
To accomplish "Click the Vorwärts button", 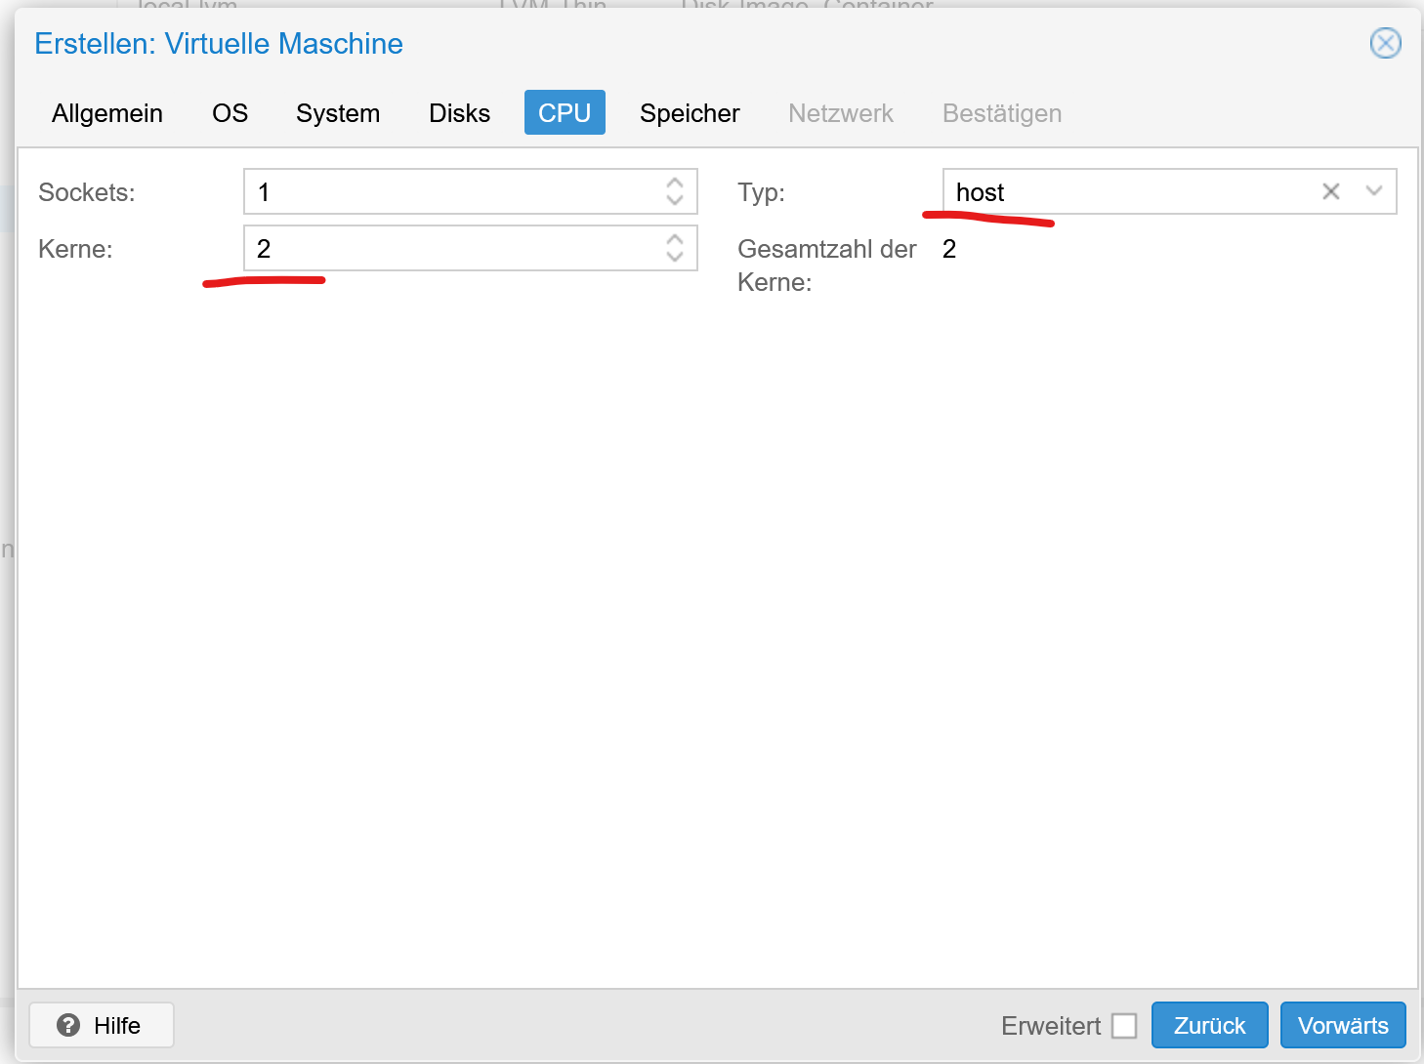I will (x=1343, y=1025).
